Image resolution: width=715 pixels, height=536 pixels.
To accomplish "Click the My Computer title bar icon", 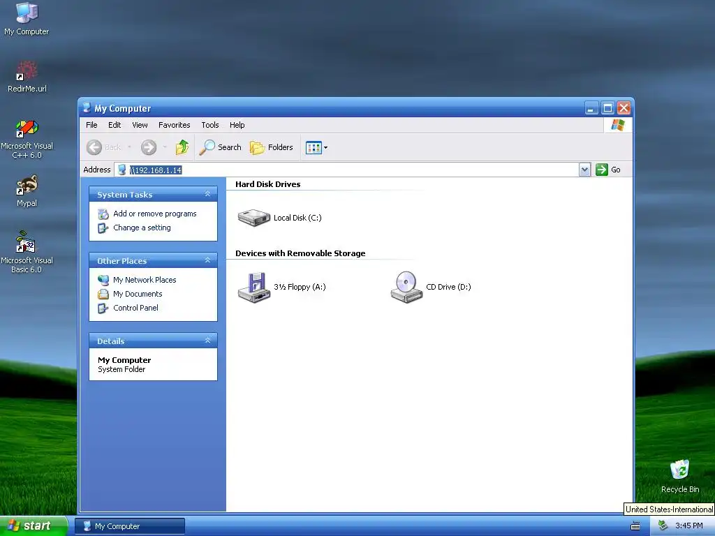I will coord(87,108).
